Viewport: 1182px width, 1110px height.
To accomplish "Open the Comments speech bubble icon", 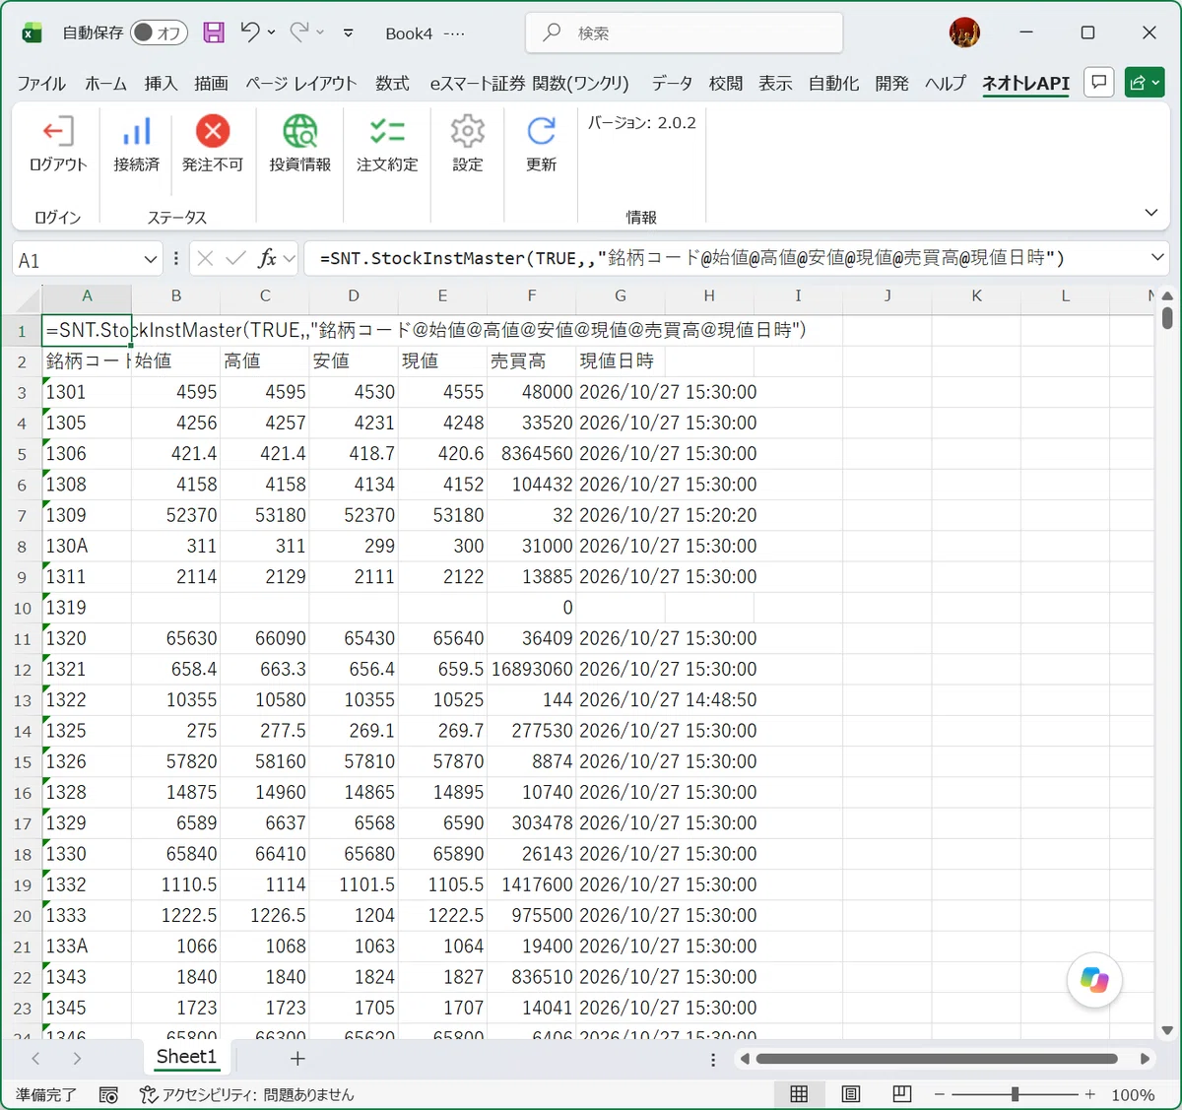I will [x=1098, y=83].
